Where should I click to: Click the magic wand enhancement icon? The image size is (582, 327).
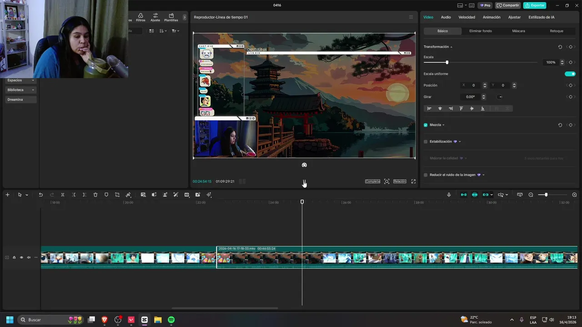(176, 195)
